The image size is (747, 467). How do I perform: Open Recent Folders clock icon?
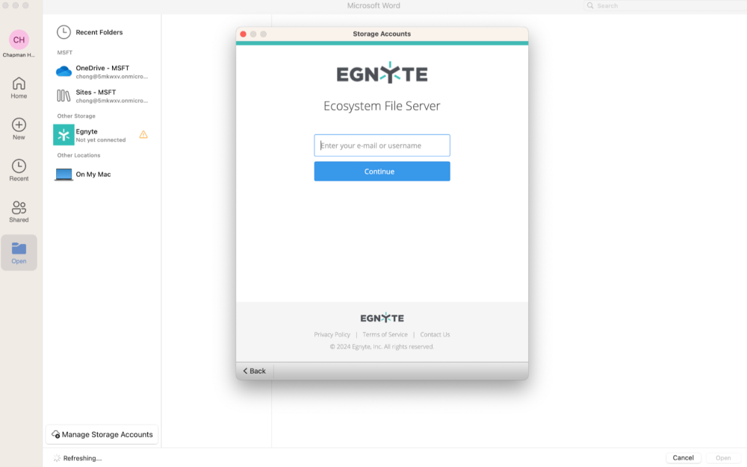[x=63, y=32]
